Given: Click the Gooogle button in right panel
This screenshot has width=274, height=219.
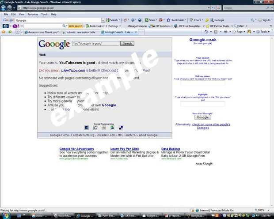Looking at the screenshot, I should [x=203, y=117].
